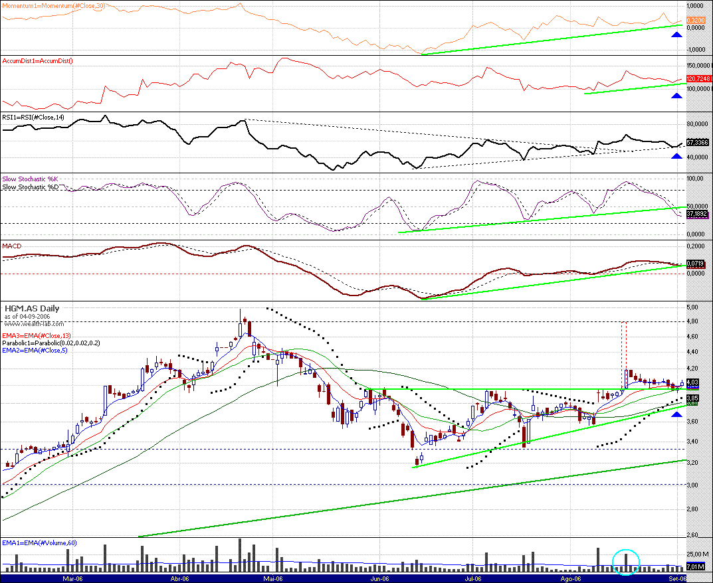This screenshot has height=583, width=713.
Task: Click the 3,60 price axis label
Action: 692,422
